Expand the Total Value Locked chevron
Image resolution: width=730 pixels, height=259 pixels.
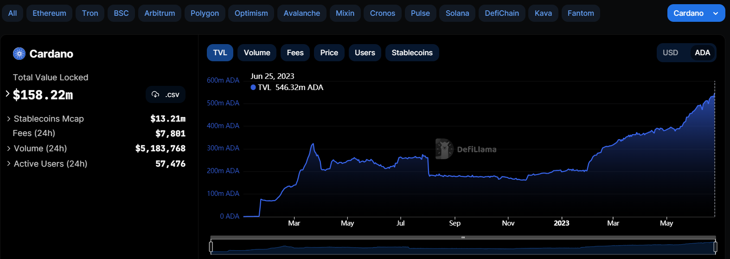[7, 94]
